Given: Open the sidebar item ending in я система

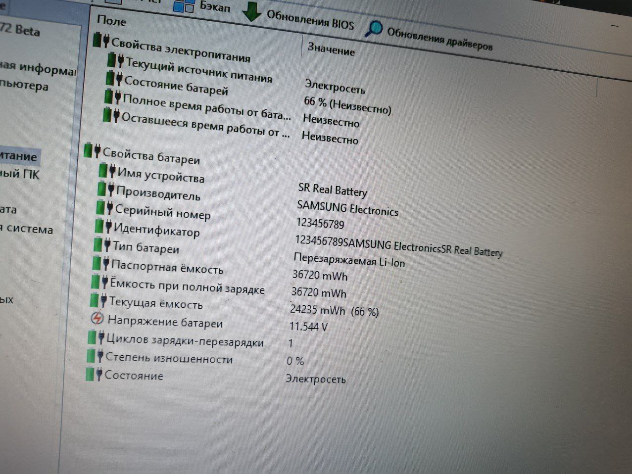Looking at the screenshot, I should point(26,229).
